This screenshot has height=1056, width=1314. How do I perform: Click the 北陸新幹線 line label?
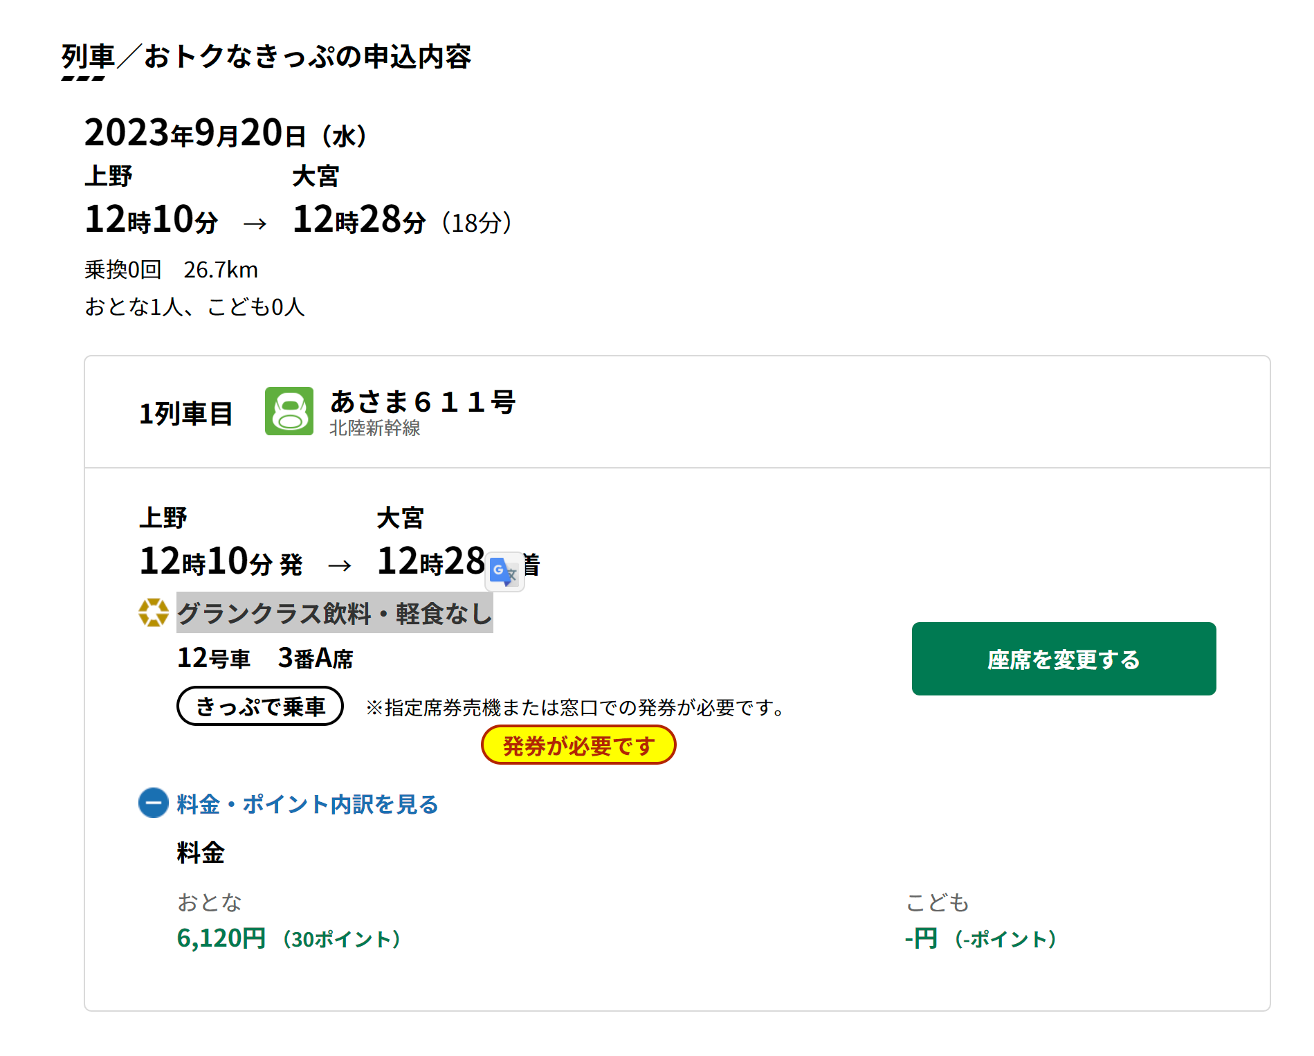[x=374, y=428]
